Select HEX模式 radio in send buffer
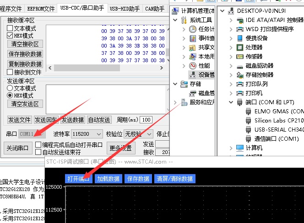Screen dimensions: 304x223 (x=10, y=96)
